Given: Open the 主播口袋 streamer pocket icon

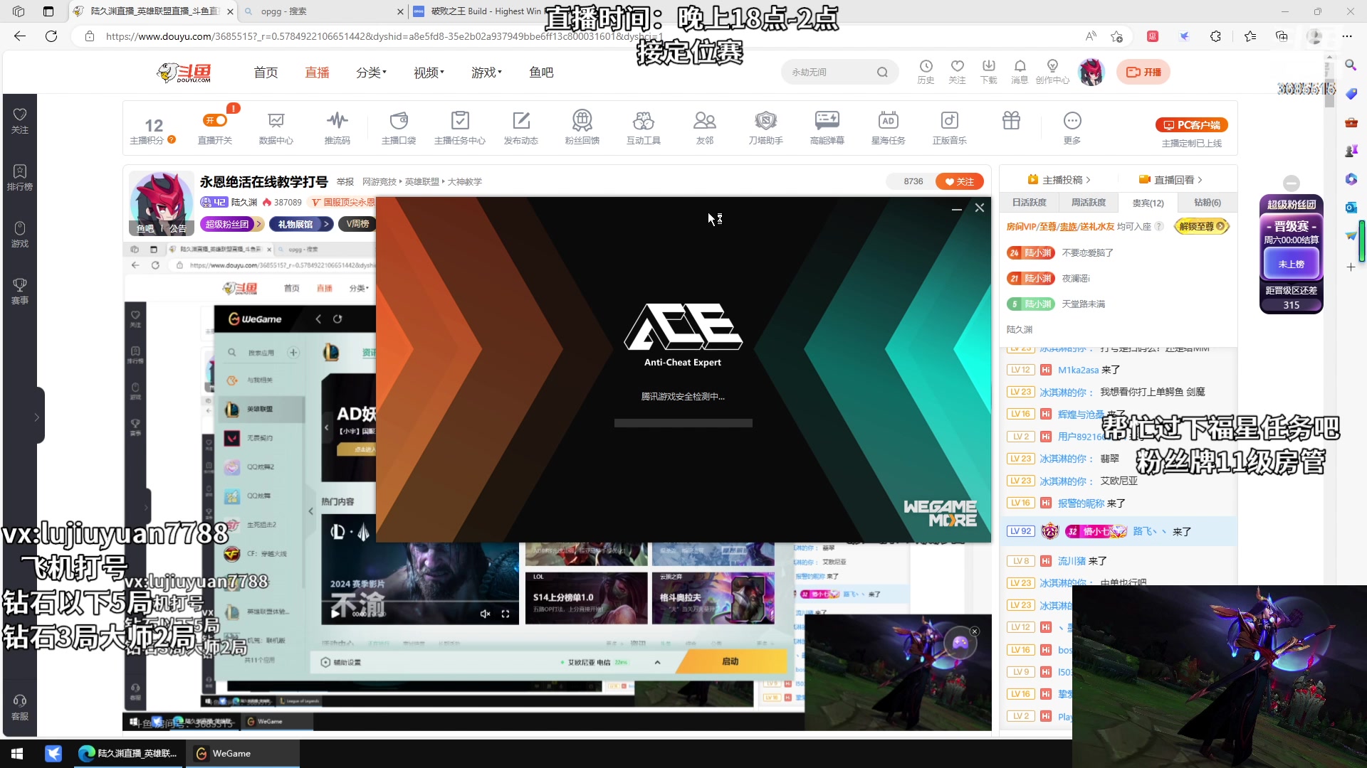Looking at the screenshot, I should click(x=399, y=127).
